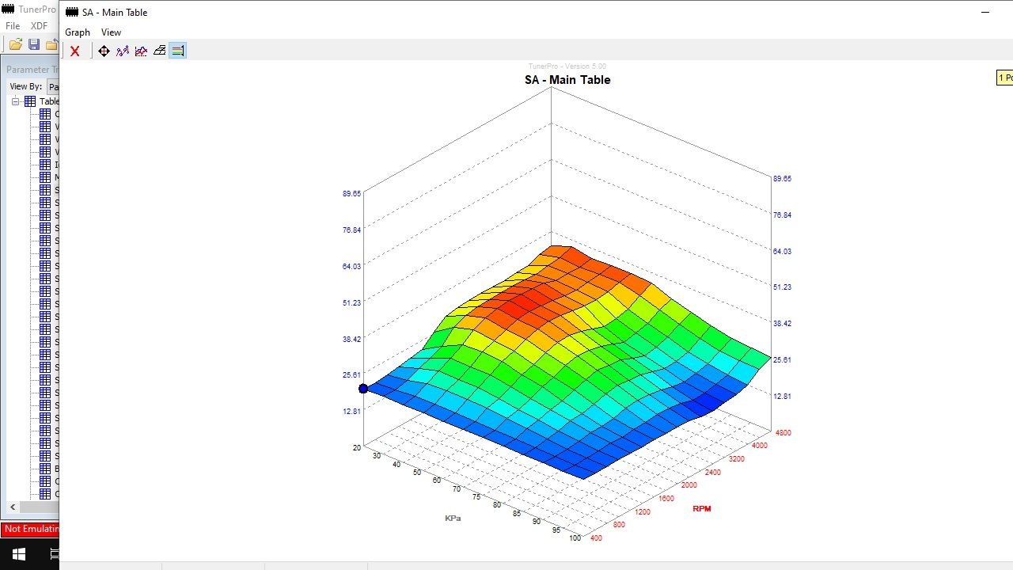Click the floppy disk save icon
This screenshot has width=1013, height=570.
coord(34,45)
